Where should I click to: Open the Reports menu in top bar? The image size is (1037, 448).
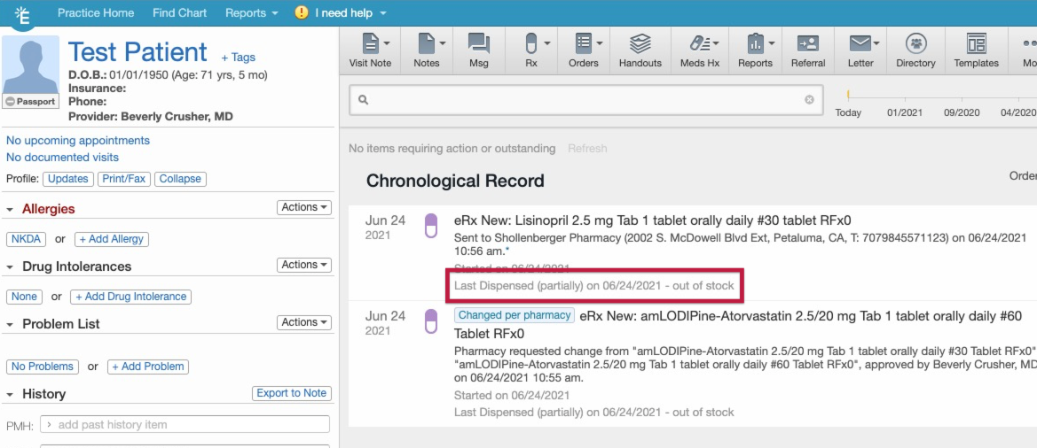pos(251,13)
